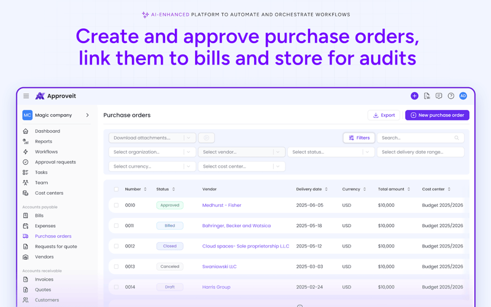
Task: Open Bahringer, Becker and Watsica link
Action: pyautogui.click(x=236, y=225)
